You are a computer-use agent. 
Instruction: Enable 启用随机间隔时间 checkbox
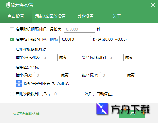click(12, 29)
